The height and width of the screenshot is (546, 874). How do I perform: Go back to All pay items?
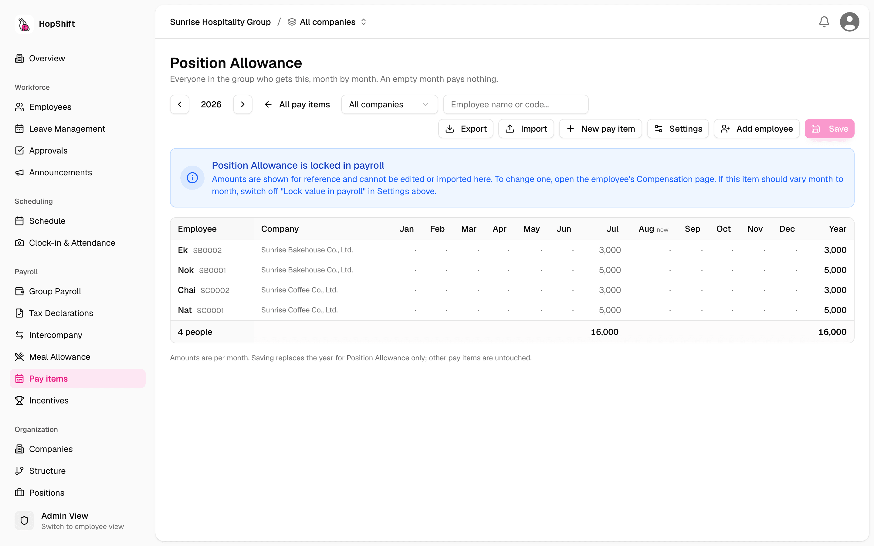[297, 104]
